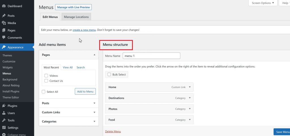Click the Save Menu button
This screenshot has width=290, height=136.
pos(282,132)
